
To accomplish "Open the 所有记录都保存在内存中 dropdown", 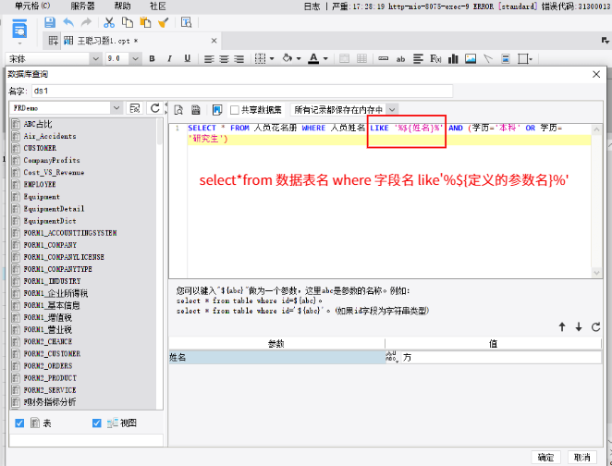I will (392, 110).
